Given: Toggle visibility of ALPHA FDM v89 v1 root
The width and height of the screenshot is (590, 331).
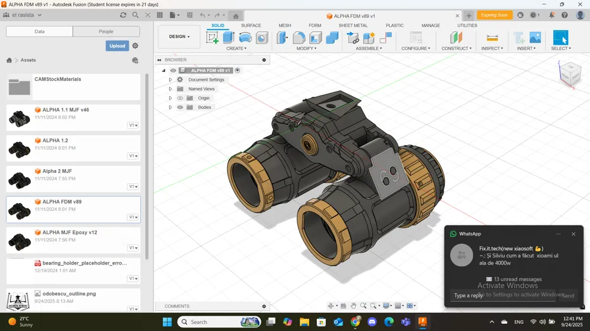Looking at the screenshot, I should (x=173, y=70).
